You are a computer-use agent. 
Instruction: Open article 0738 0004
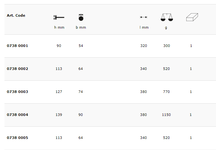tap(17, 115)
